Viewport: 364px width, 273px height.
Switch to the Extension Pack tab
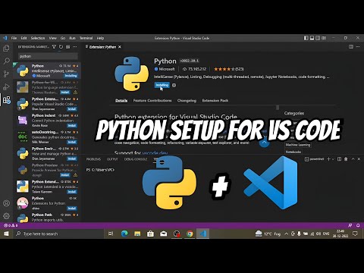pos(215,101)
